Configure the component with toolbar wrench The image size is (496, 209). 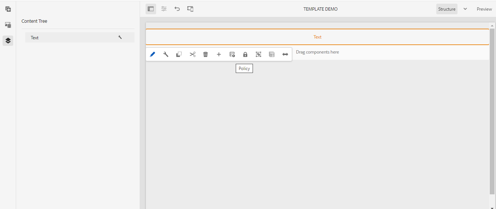pos(166,54)
